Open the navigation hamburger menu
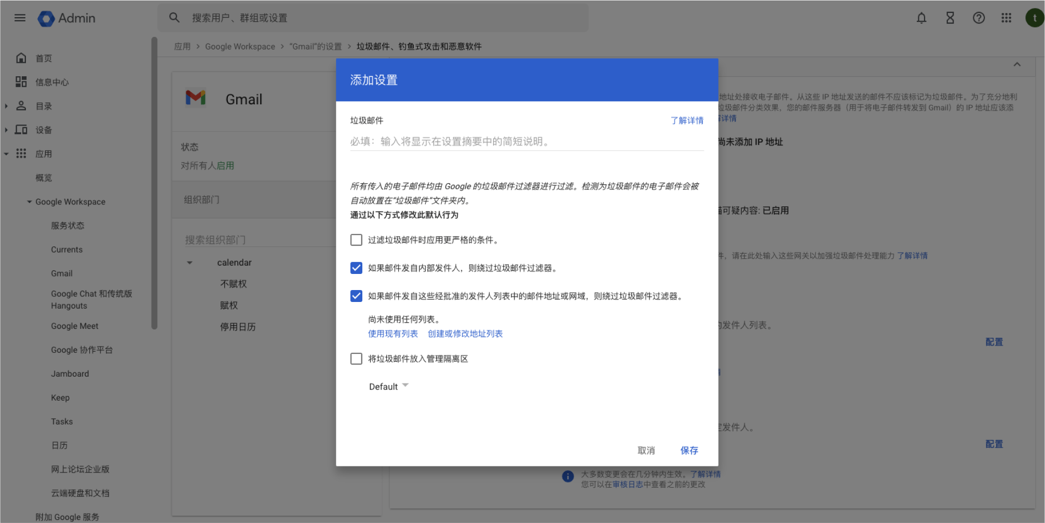 click(20, 18)
